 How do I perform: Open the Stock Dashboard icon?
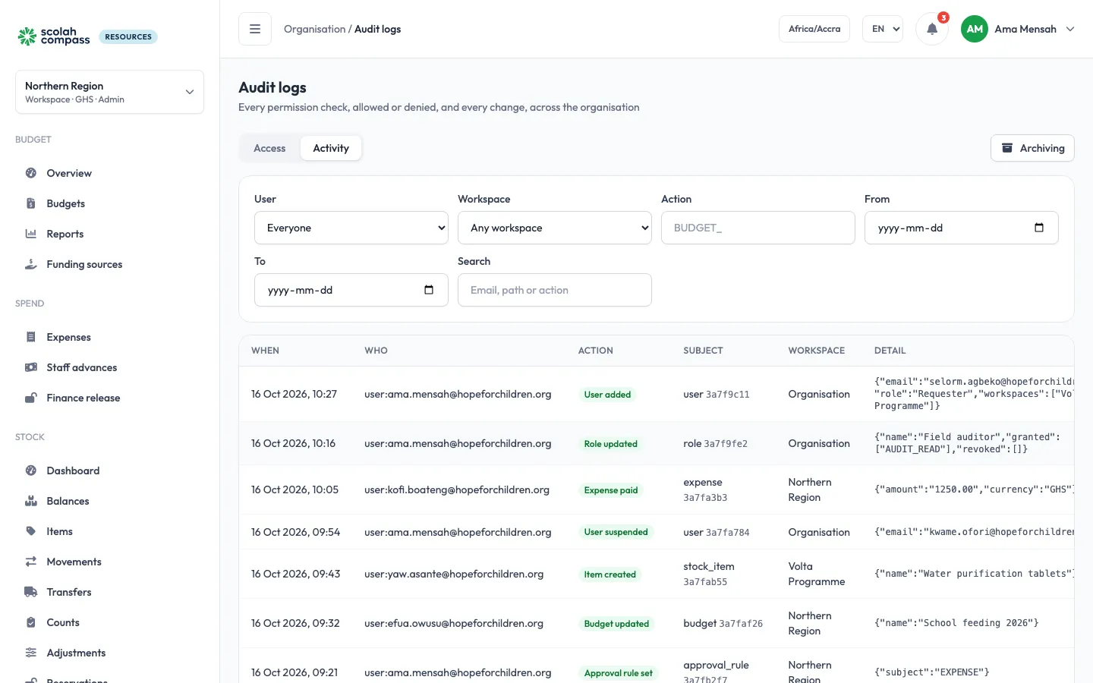[x=31, y=471]
